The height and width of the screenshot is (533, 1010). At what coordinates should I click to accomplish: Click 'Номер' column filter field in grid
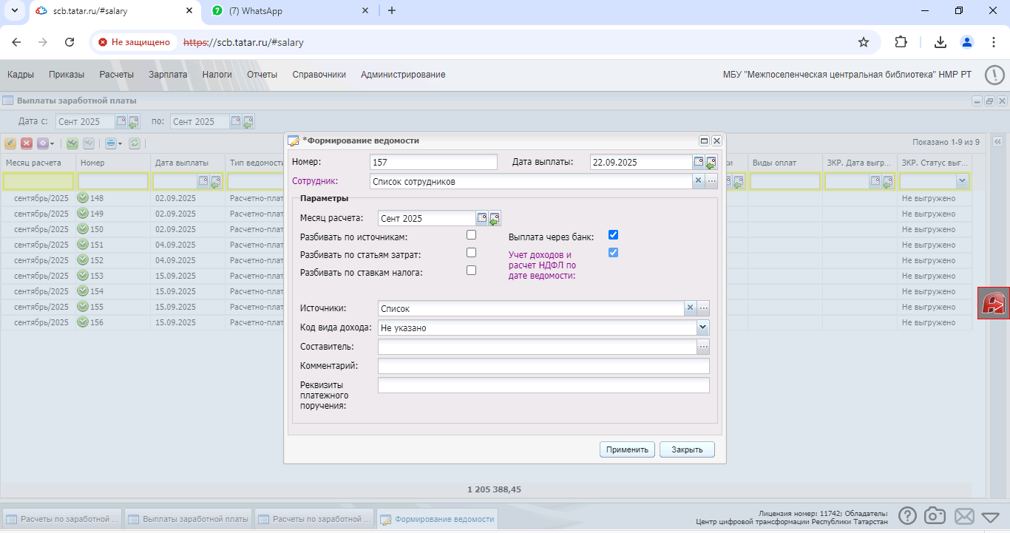[x=113, y=180]
